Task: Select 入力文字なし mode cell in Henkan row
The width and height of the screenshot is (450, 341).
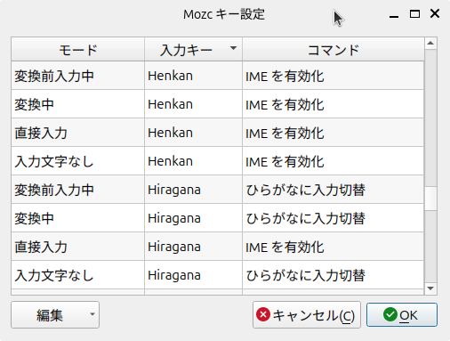Action: click(x=78, y=161)
